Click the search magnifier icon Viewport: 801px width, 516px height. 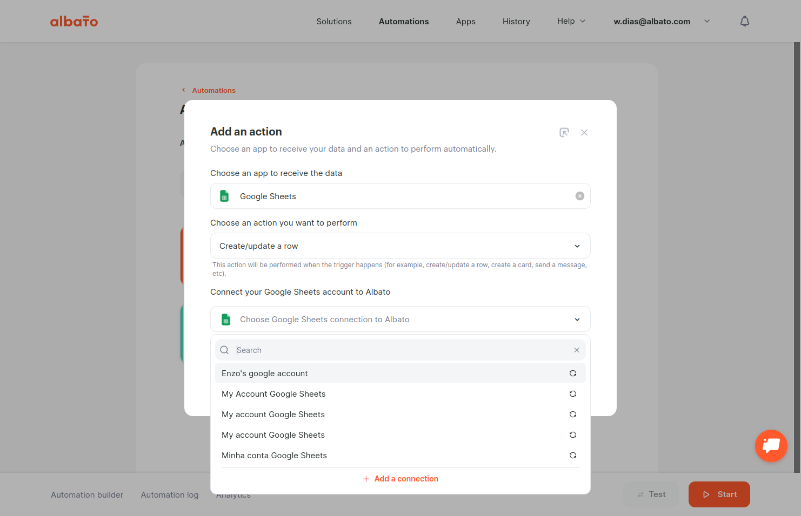point(224,350)
